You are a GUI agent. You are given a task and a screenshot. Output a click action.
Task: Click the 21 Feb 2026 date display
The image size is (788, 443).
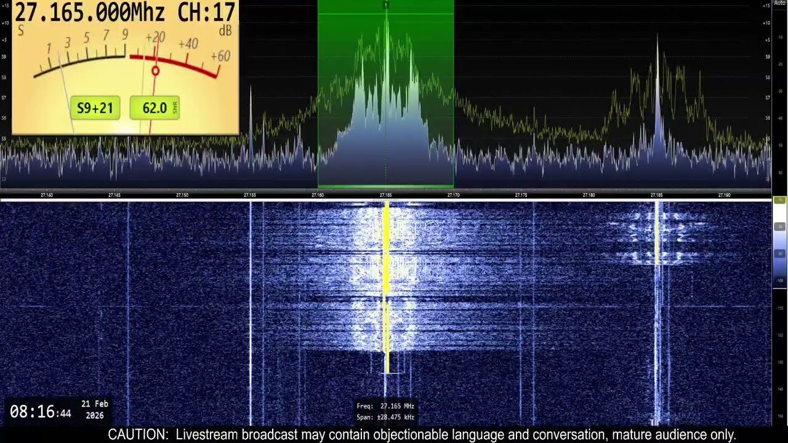coord(95,410)
